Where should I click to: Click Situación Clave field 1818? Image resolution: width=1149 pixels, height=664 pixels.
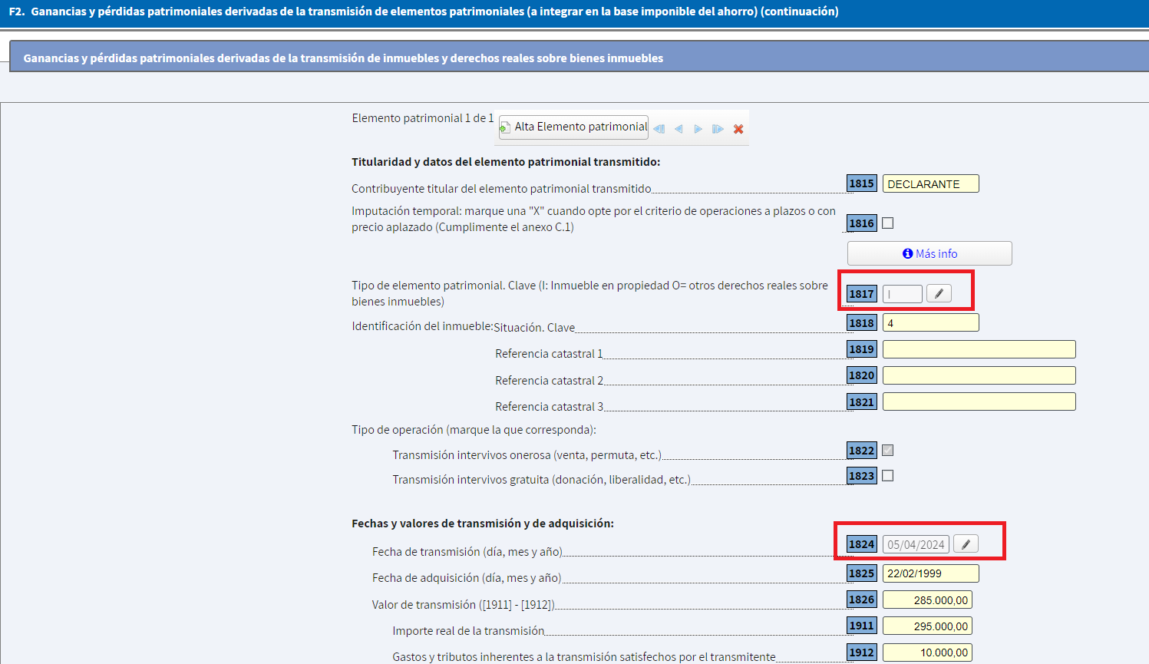click(930, 323)
